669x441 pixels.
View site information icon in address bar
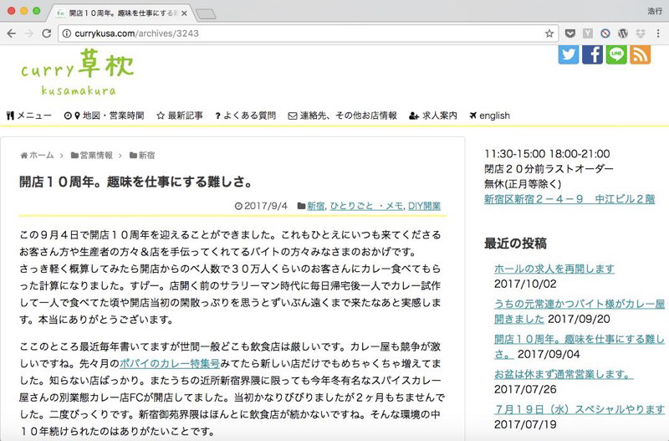tap(67, 33)
